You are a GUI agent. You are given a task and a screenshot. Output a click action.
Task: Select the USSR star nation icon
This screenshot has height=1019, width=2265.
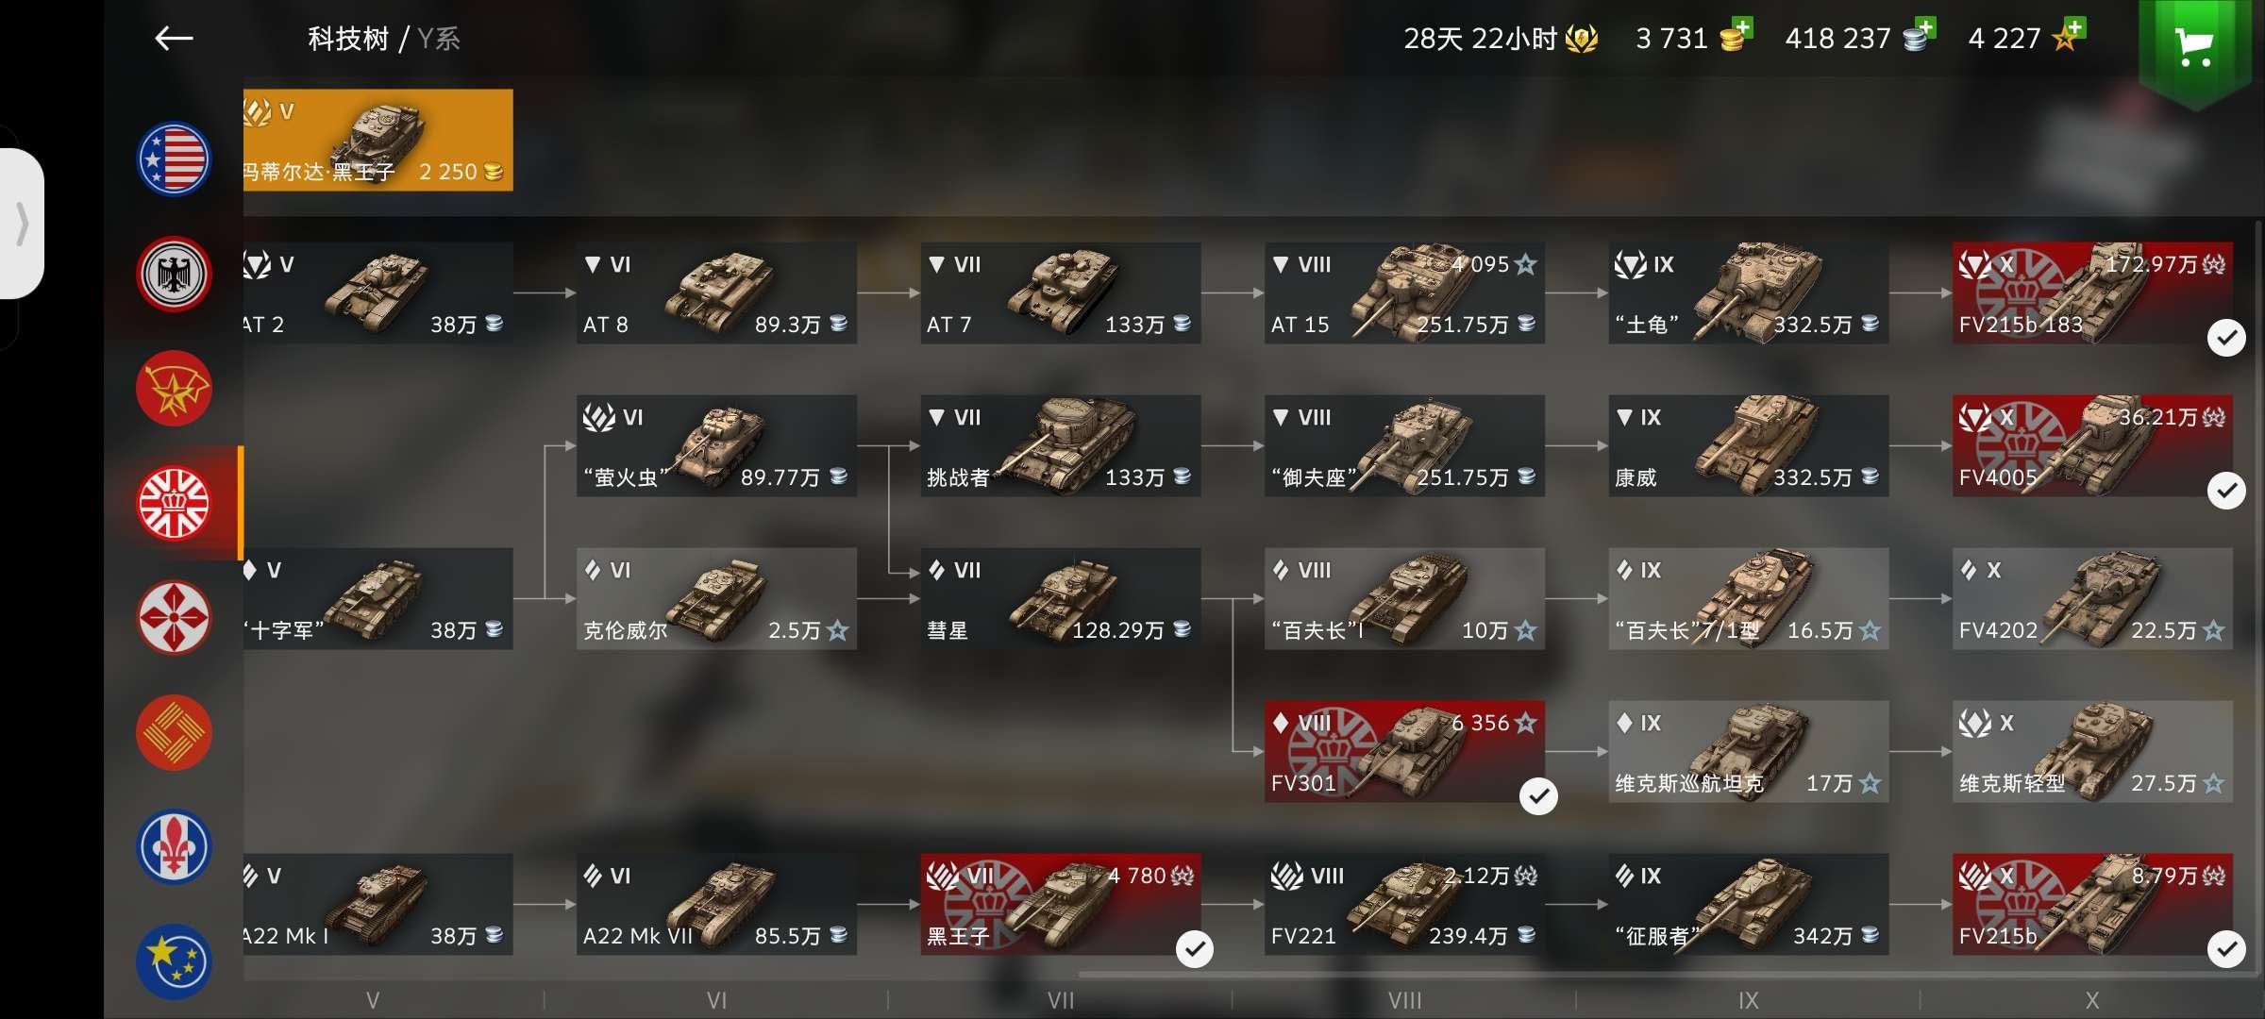pyautogui.click(x=174, y=389)
